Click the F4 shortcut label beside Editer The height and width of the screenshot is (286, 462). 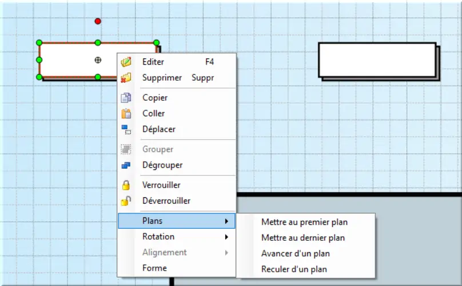(209, 62)
